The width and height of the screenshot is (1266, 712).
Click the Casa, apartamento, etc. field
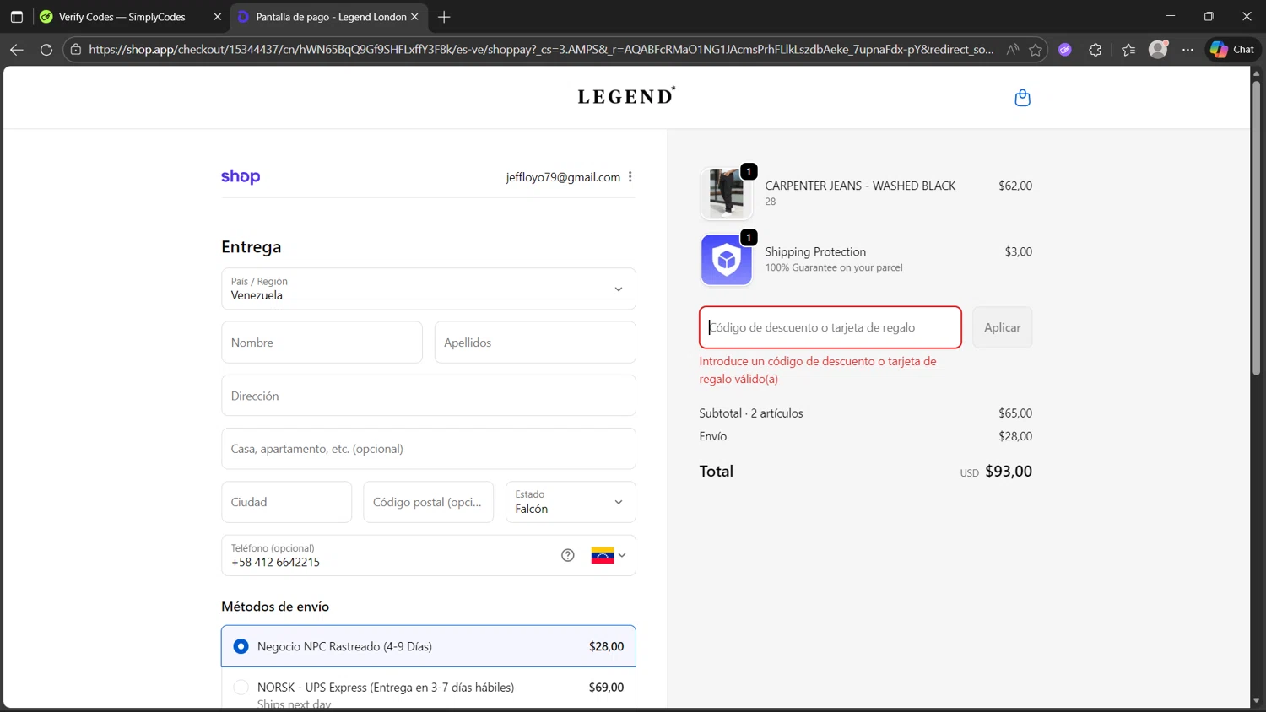point(428,449)
